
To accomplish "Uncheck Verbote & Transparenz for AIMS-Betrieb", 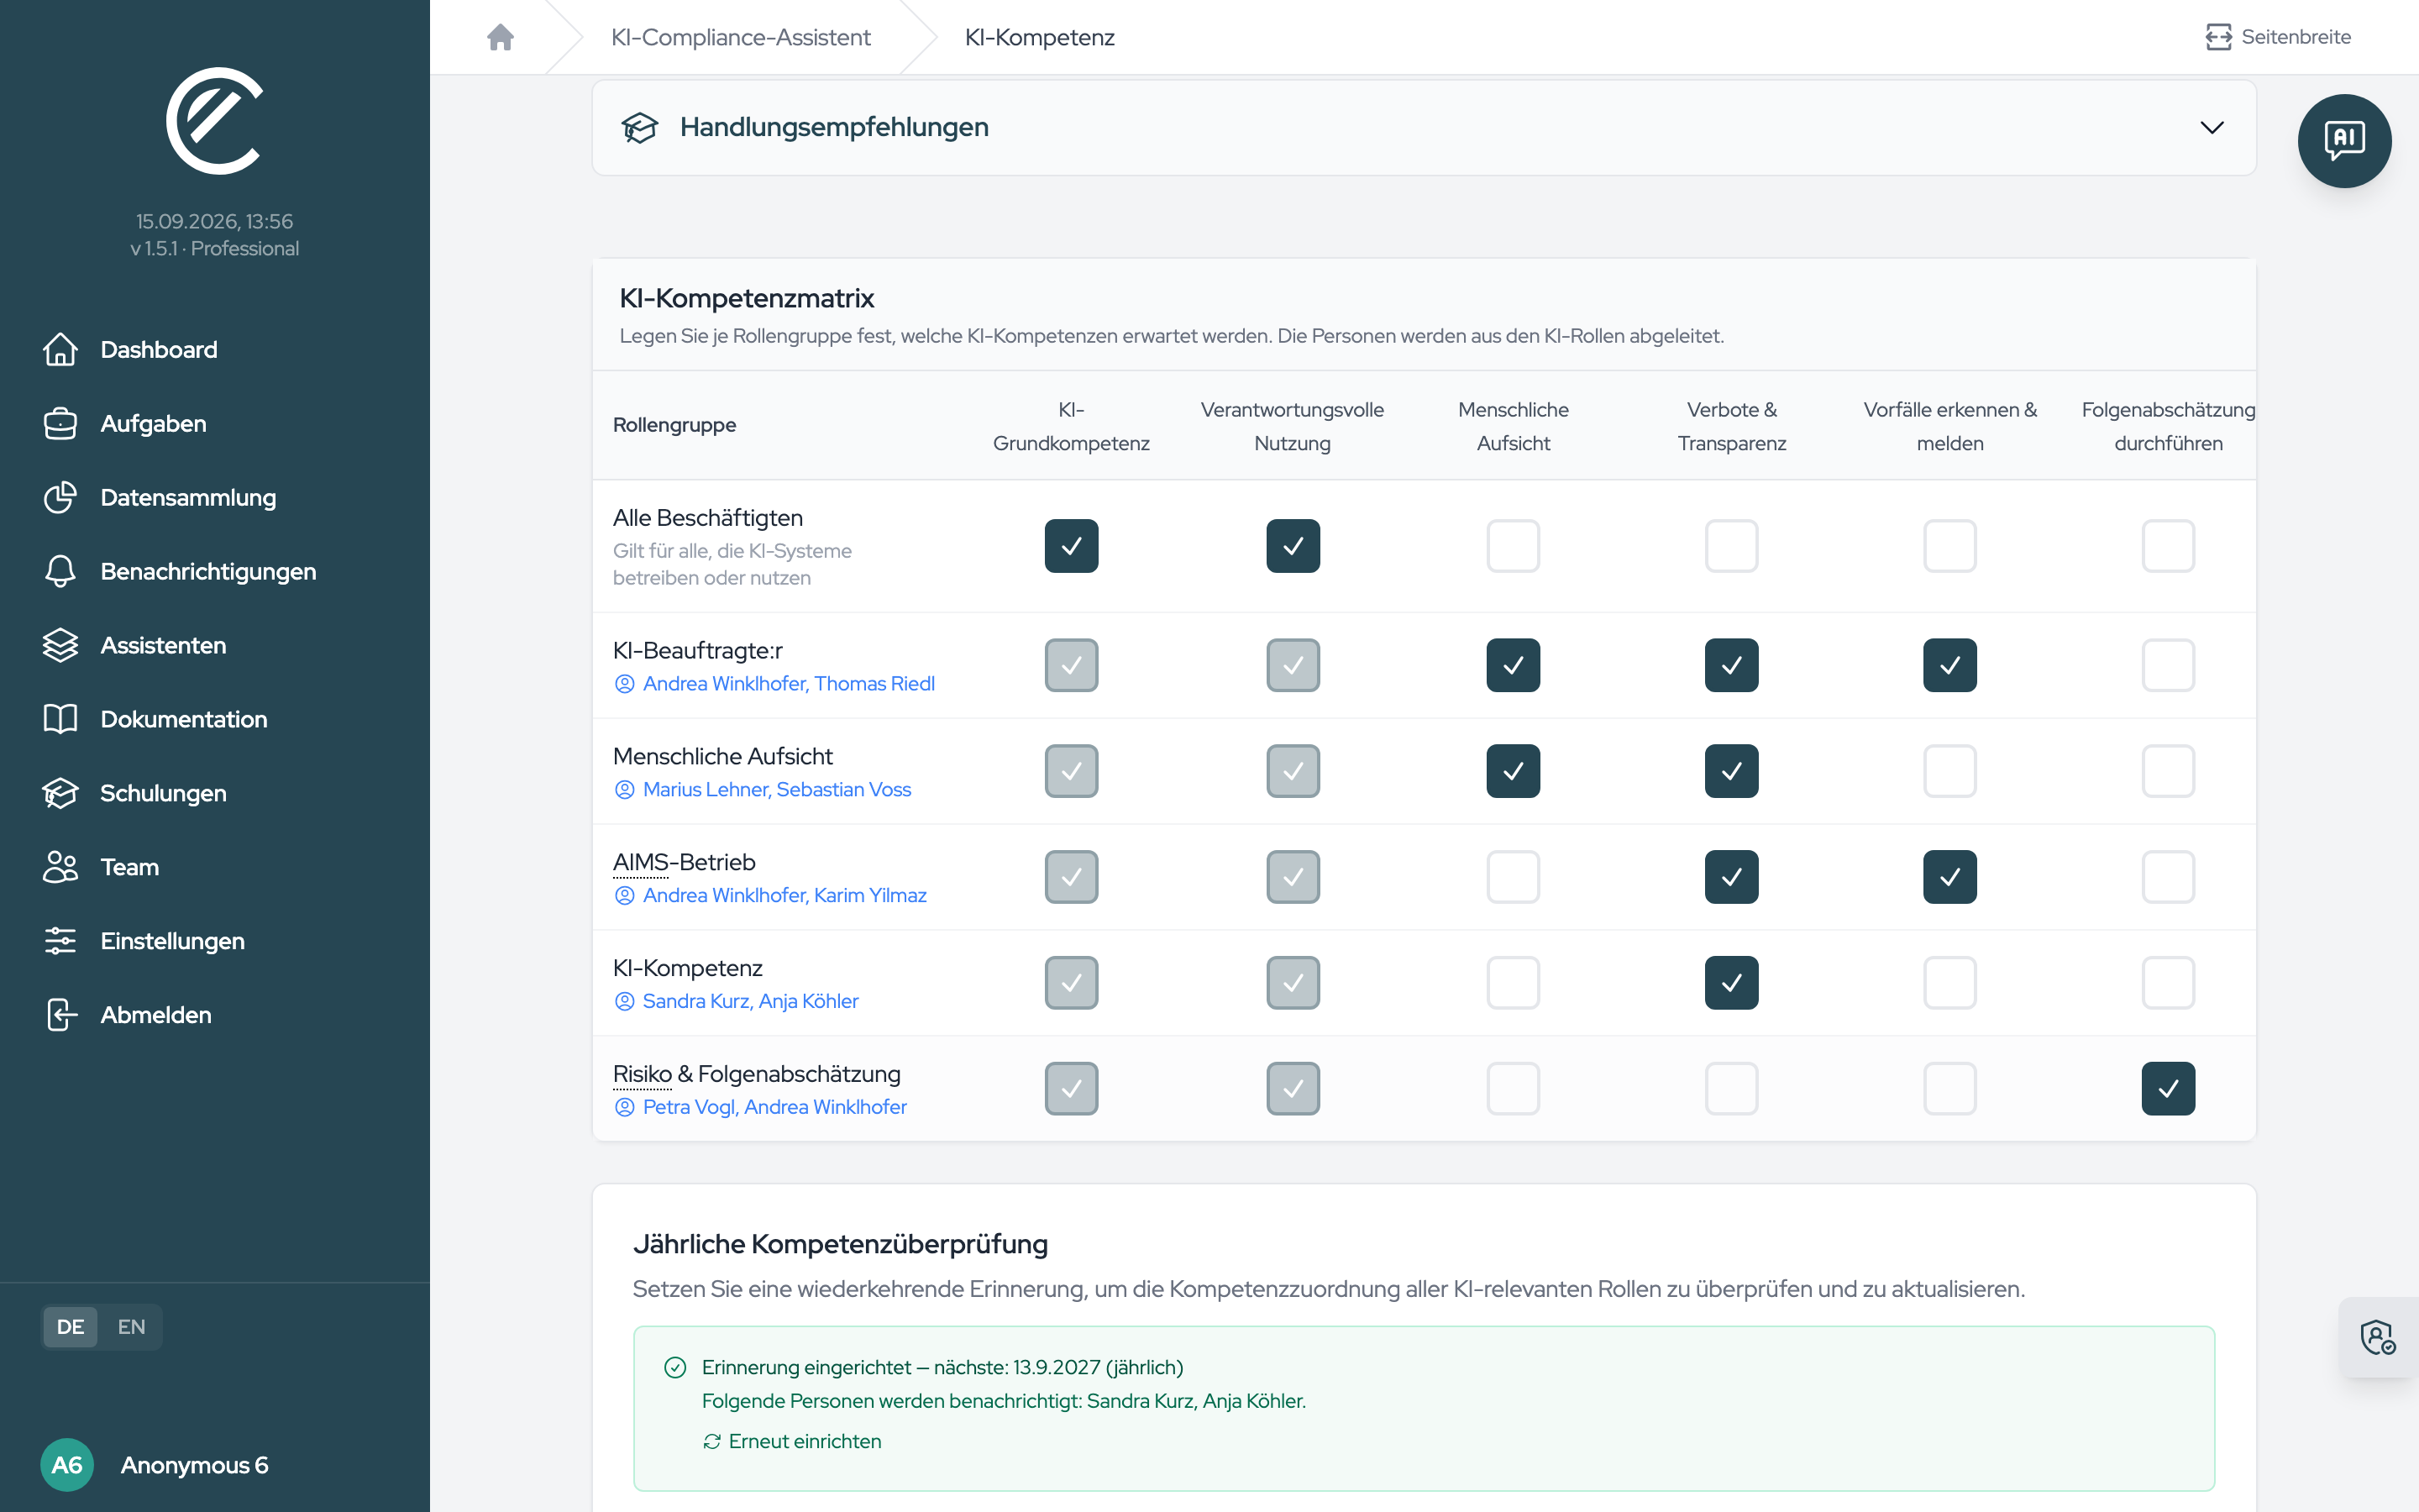I will pyautogui.click(x=1731, y=877).
